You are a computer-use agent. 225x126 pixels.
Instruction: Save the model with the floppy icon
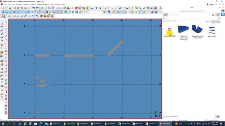(x=10, y=8)
